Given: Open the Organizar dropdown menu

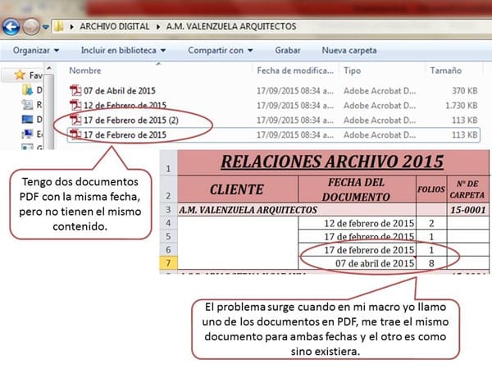Looking at the screenshot, I should [36, 50].
